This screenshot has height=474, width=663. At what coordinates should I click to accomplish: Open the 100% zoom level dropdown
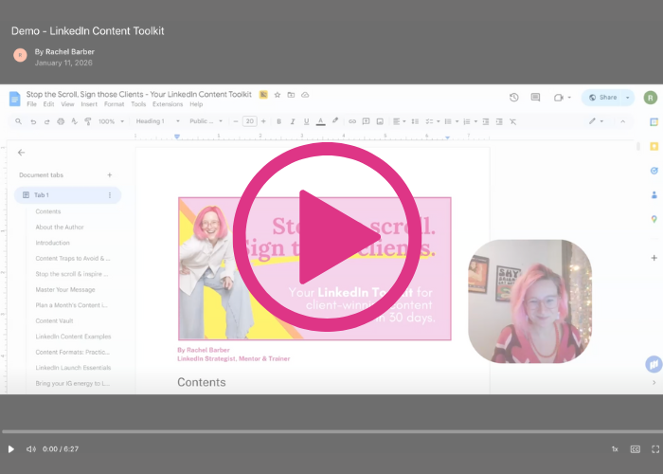click(x=110, y=121)
